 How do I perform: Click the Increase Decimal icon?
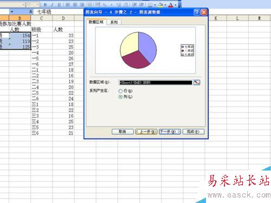(x=119, y=4)
